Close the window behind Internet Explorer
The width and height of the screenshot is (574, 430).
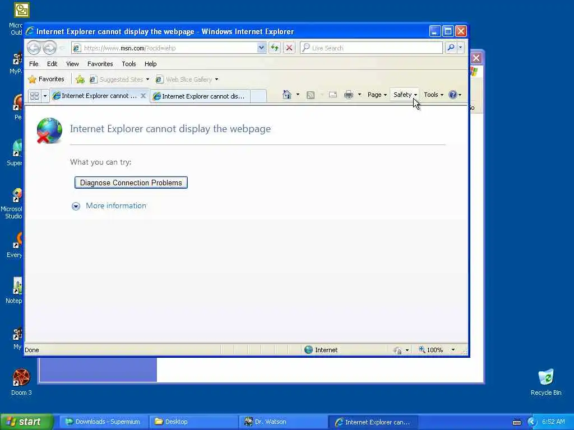click(476, 58)
